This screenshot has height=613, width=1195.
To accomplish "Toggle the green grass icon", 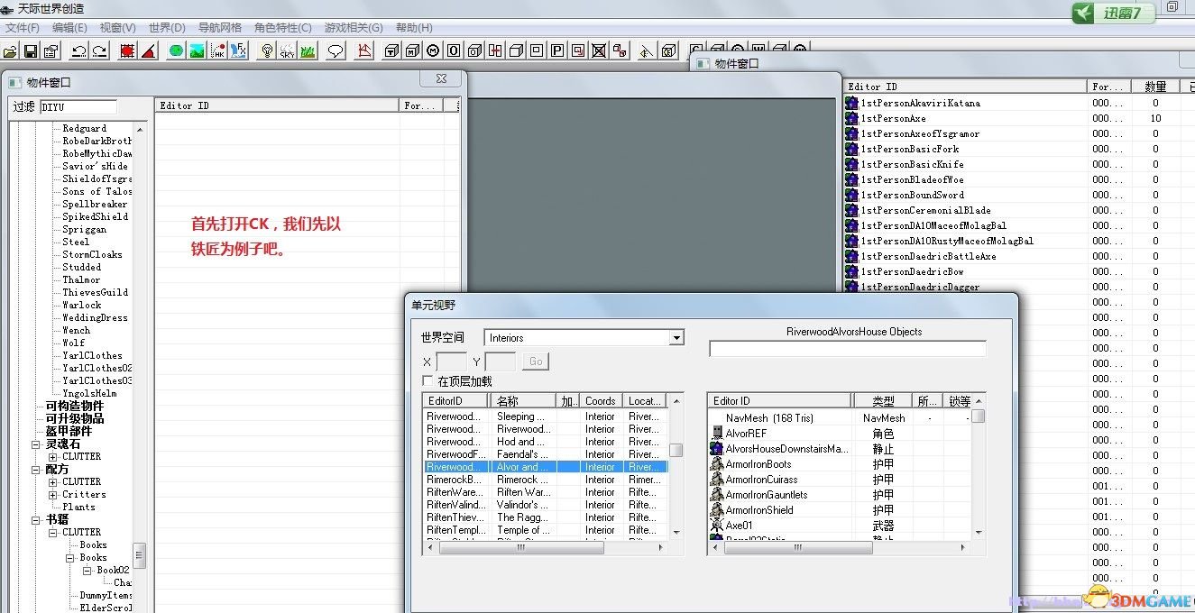I will [x=308, y=50].
